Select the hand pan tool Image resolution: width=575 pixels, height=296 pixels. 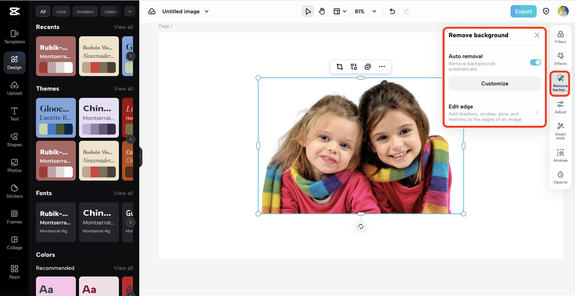click(322, 12)
